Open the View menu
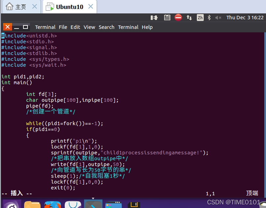 (89, 27)
